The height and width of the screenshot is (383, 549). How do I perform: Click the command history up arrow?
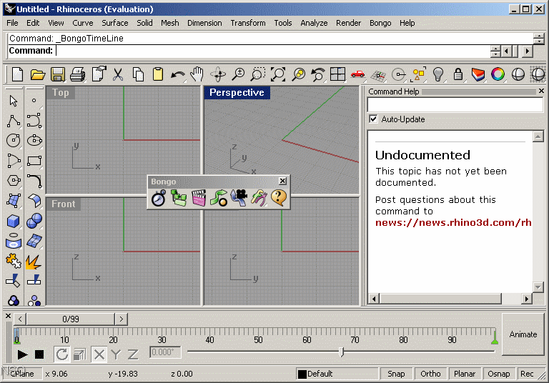(539, 35)
